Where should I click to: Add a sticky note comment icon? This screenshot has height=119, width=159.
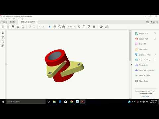pos(101,27)
